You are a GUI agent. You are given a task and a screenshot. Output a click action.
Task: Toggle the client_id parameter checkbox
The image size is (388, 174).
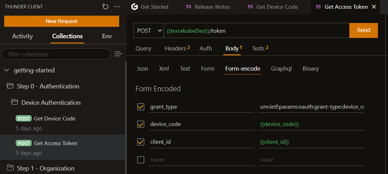[141, 142]
